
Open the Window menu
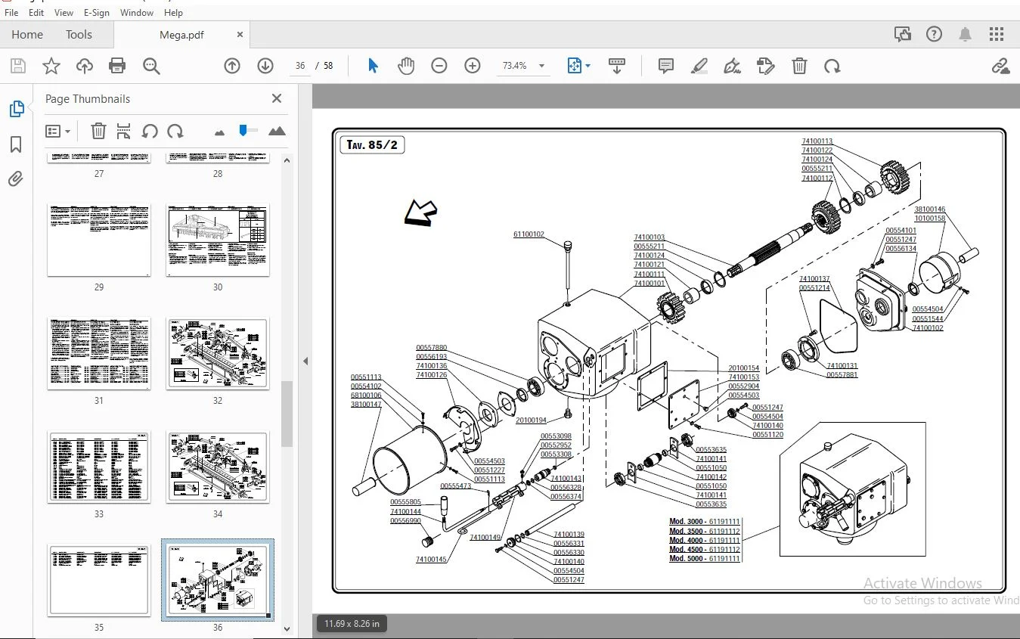[x=137, y=12]
